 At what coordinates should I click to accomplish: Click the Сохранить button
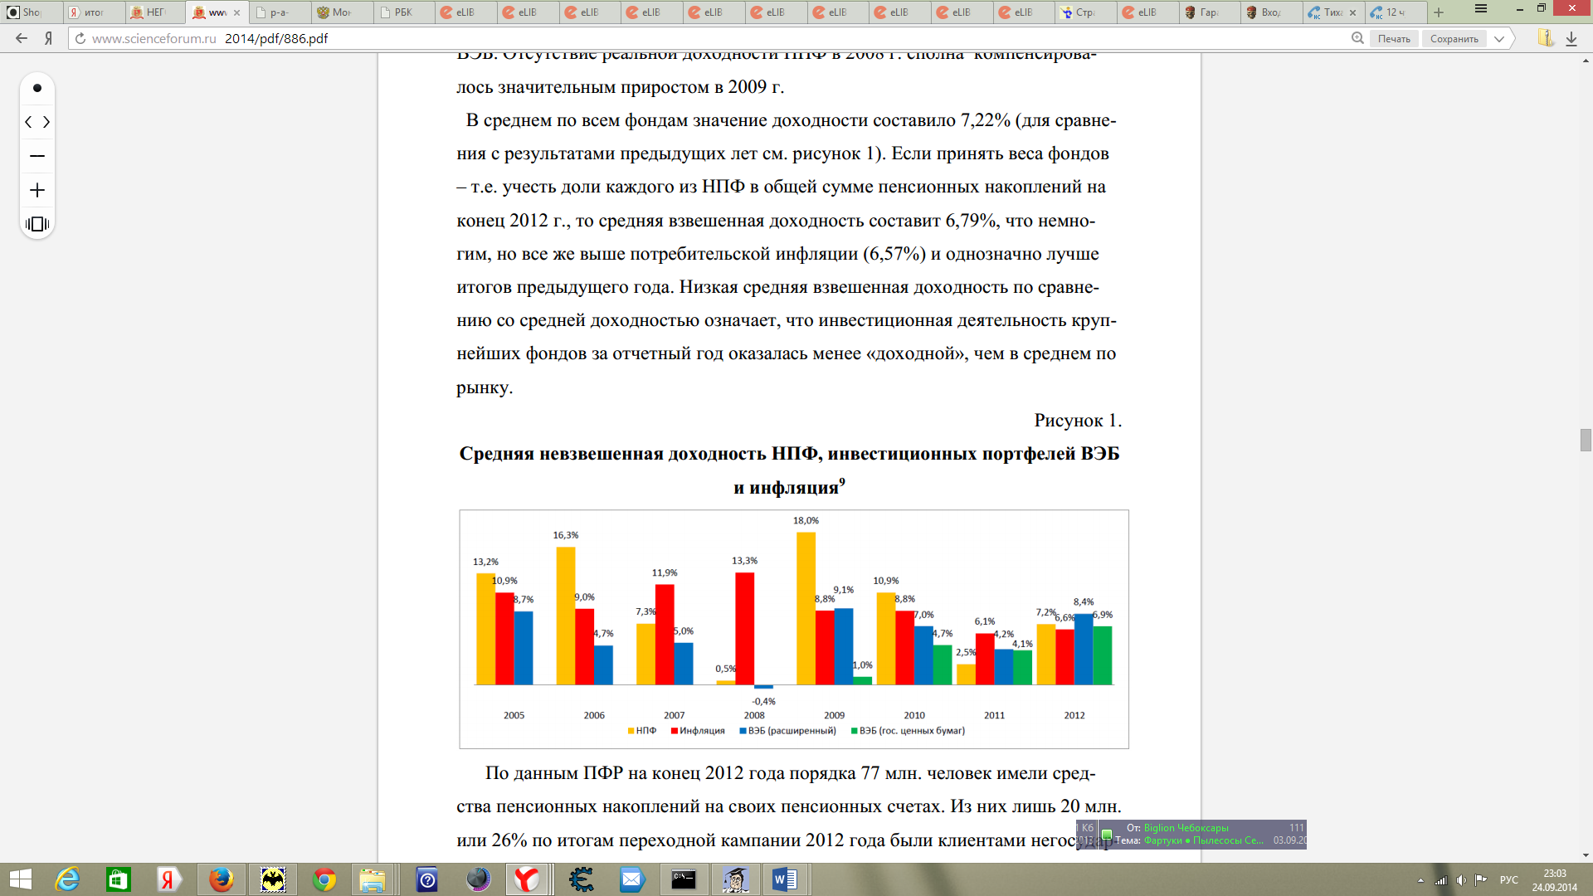[1454, 38]
